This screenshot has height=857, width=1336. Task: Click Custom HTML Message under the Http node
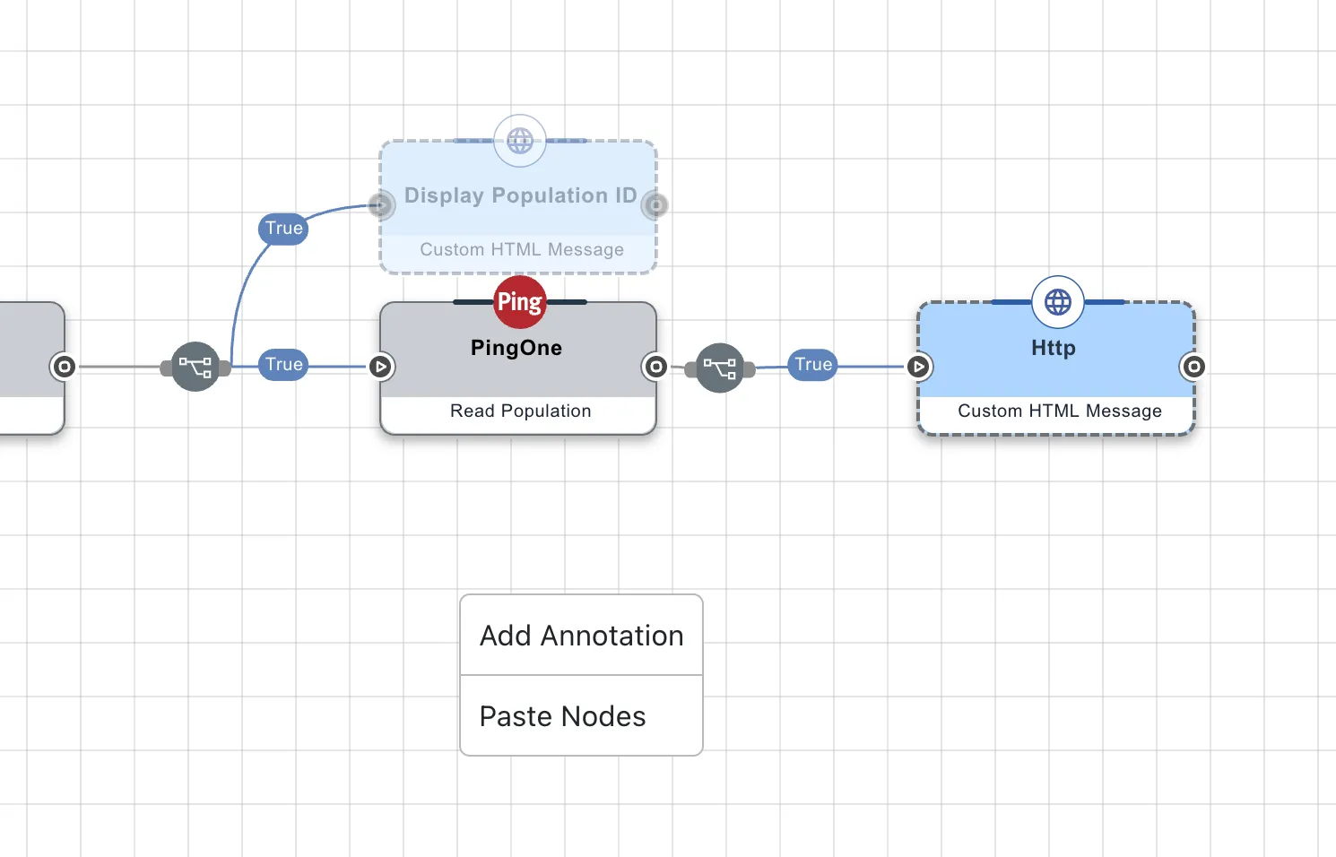coord(1060,411)
